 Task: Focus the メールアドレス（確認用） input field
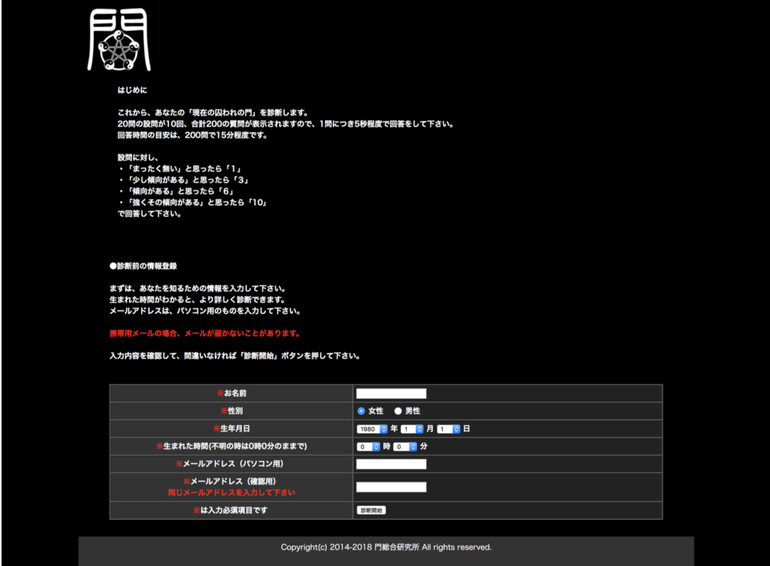click(391, 487)
